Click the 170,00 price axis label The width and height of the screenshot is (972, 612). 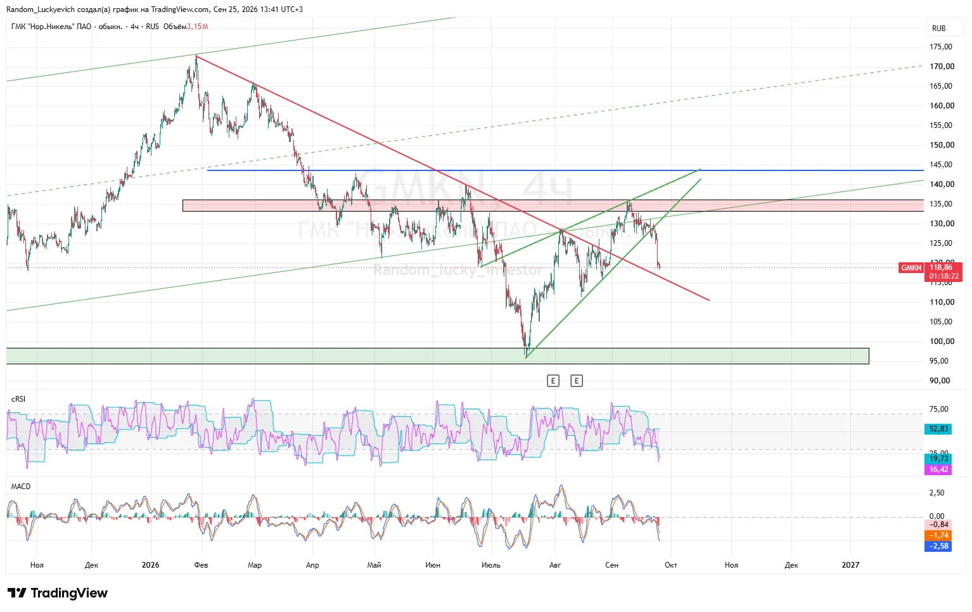point(942,67)
